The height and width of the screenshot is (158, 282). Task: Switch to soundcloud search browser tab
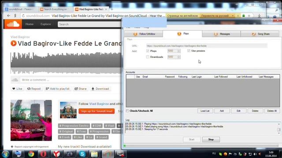click(21, 9)
